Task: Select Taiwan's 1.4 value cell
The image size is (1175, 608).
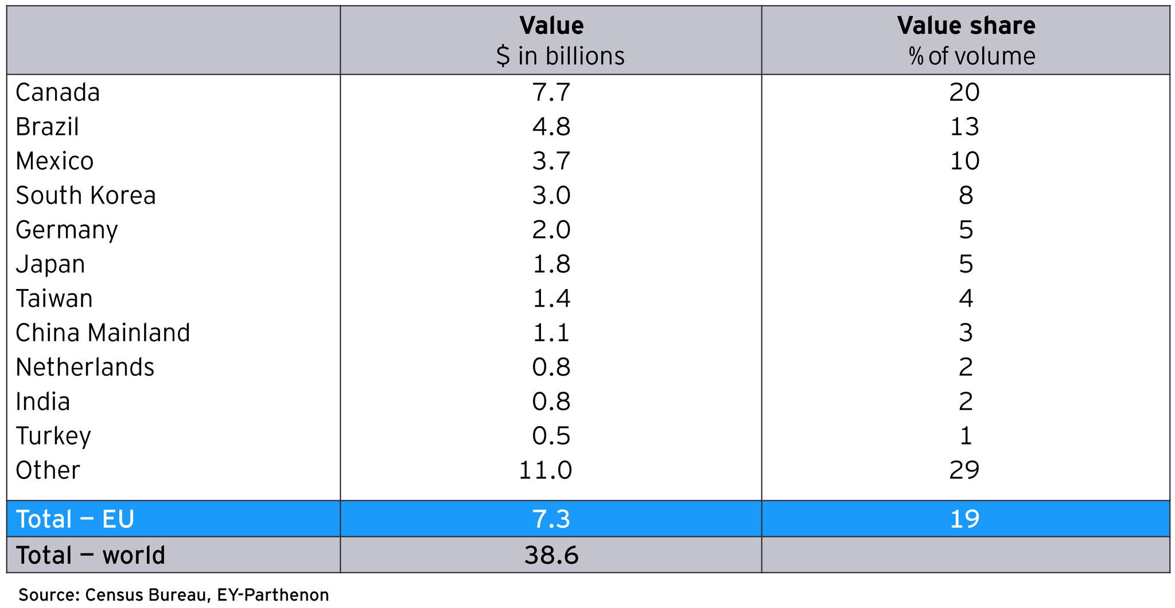Action: (551, 299)
